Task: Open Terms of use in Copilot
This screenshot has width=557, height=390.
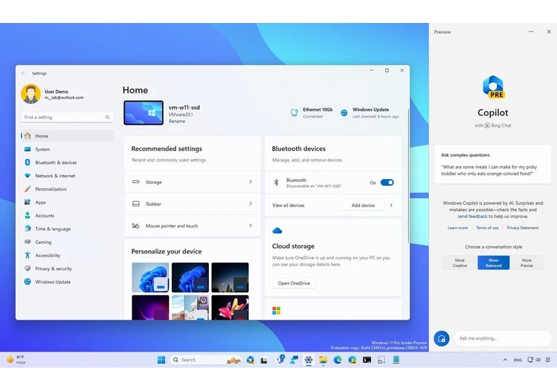Action: click(x=487, y=228)
